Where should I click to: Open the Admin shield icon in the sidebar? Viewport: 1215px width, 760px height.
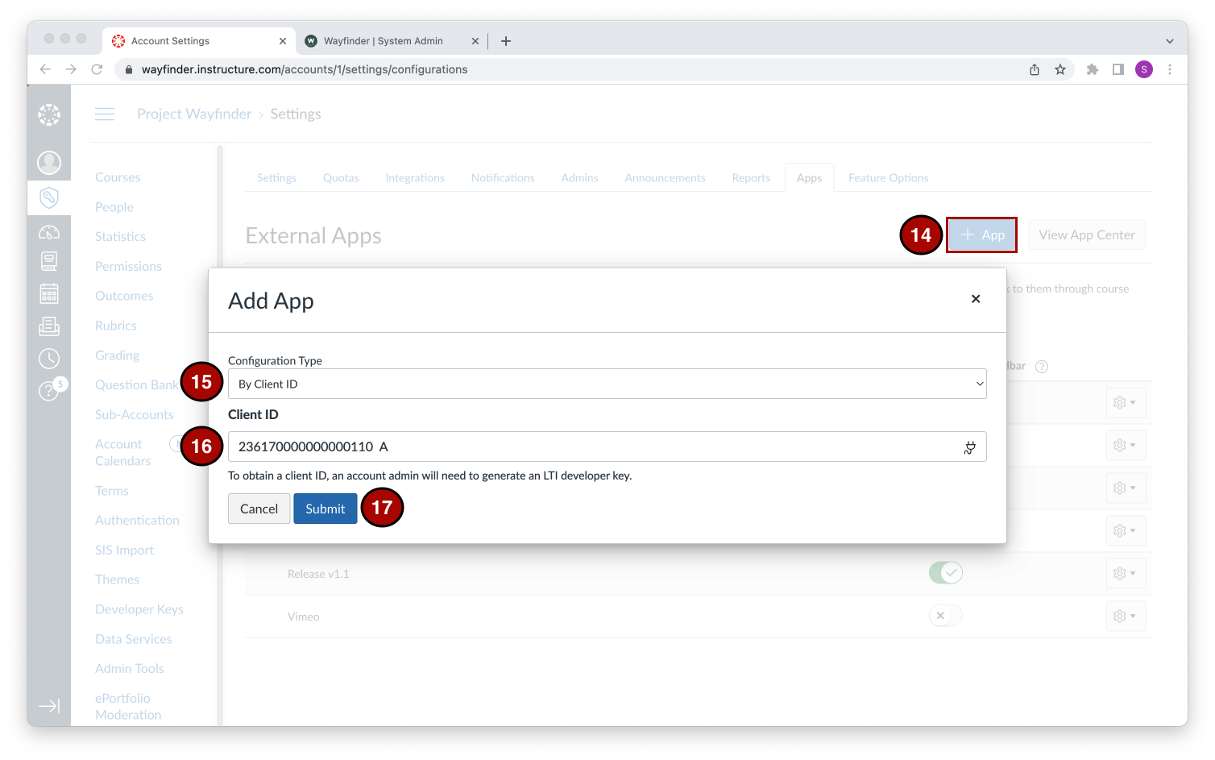click(x=49, y=197)
